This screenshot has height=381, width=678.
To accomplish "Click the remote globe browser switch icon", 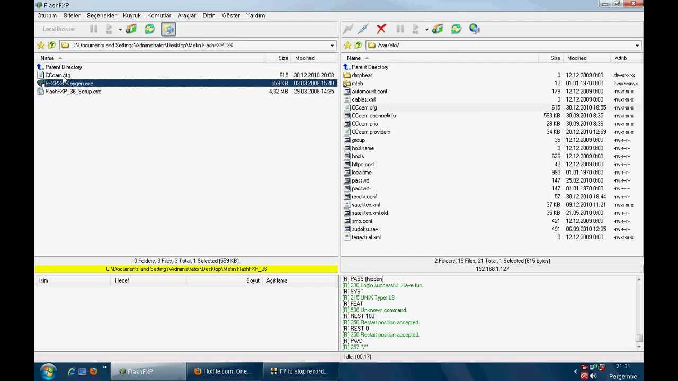I will coord(475,29).
